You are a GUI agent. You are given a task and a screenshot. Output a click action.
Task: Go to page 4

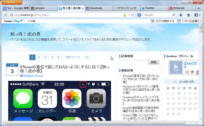point(52,57)
